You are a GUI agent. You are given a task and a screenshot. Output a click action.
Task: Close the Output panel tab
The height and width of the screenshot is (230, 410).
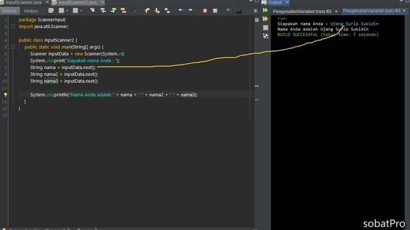pos(287,3)
